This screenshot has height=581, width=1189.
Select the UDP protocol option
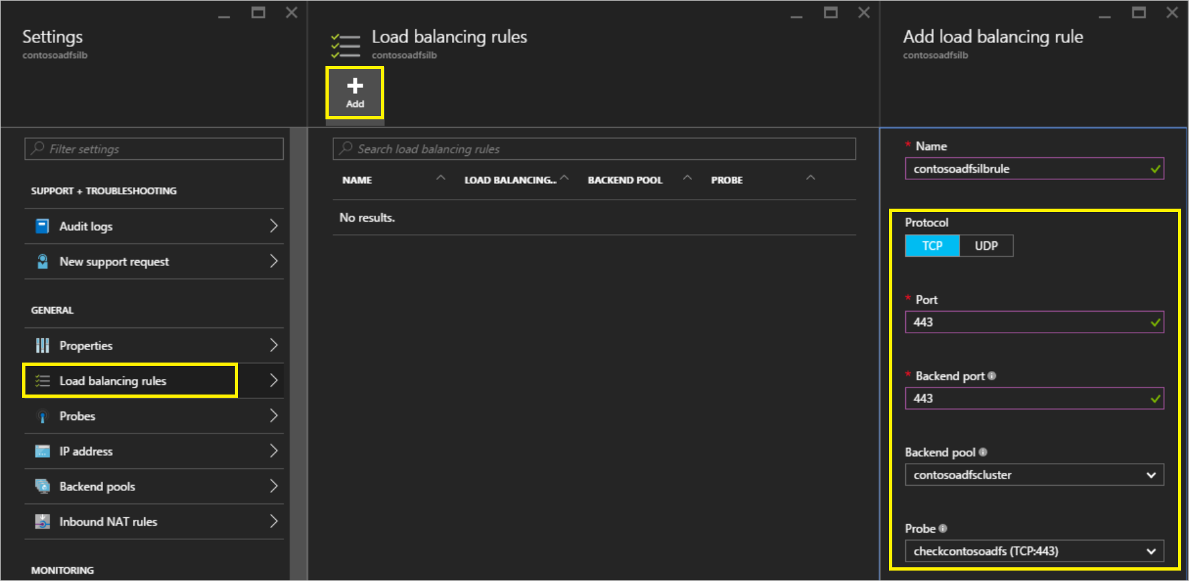[x=986, y=246]
